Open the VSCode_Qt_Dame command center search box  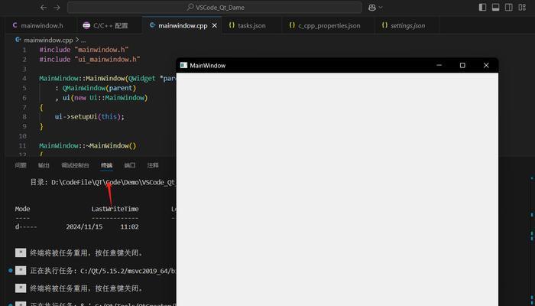point(215,8)
